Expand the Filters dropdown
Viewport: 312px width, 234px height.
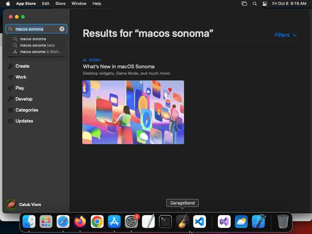pyautogui.click(x=285, y=35)
